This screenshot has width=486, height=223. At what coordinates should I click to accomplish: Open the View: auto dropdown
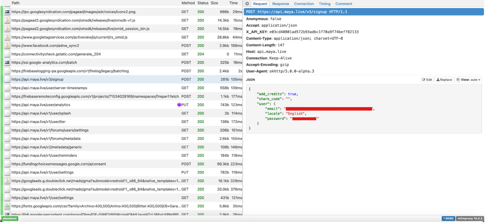(x=468, y=80)
